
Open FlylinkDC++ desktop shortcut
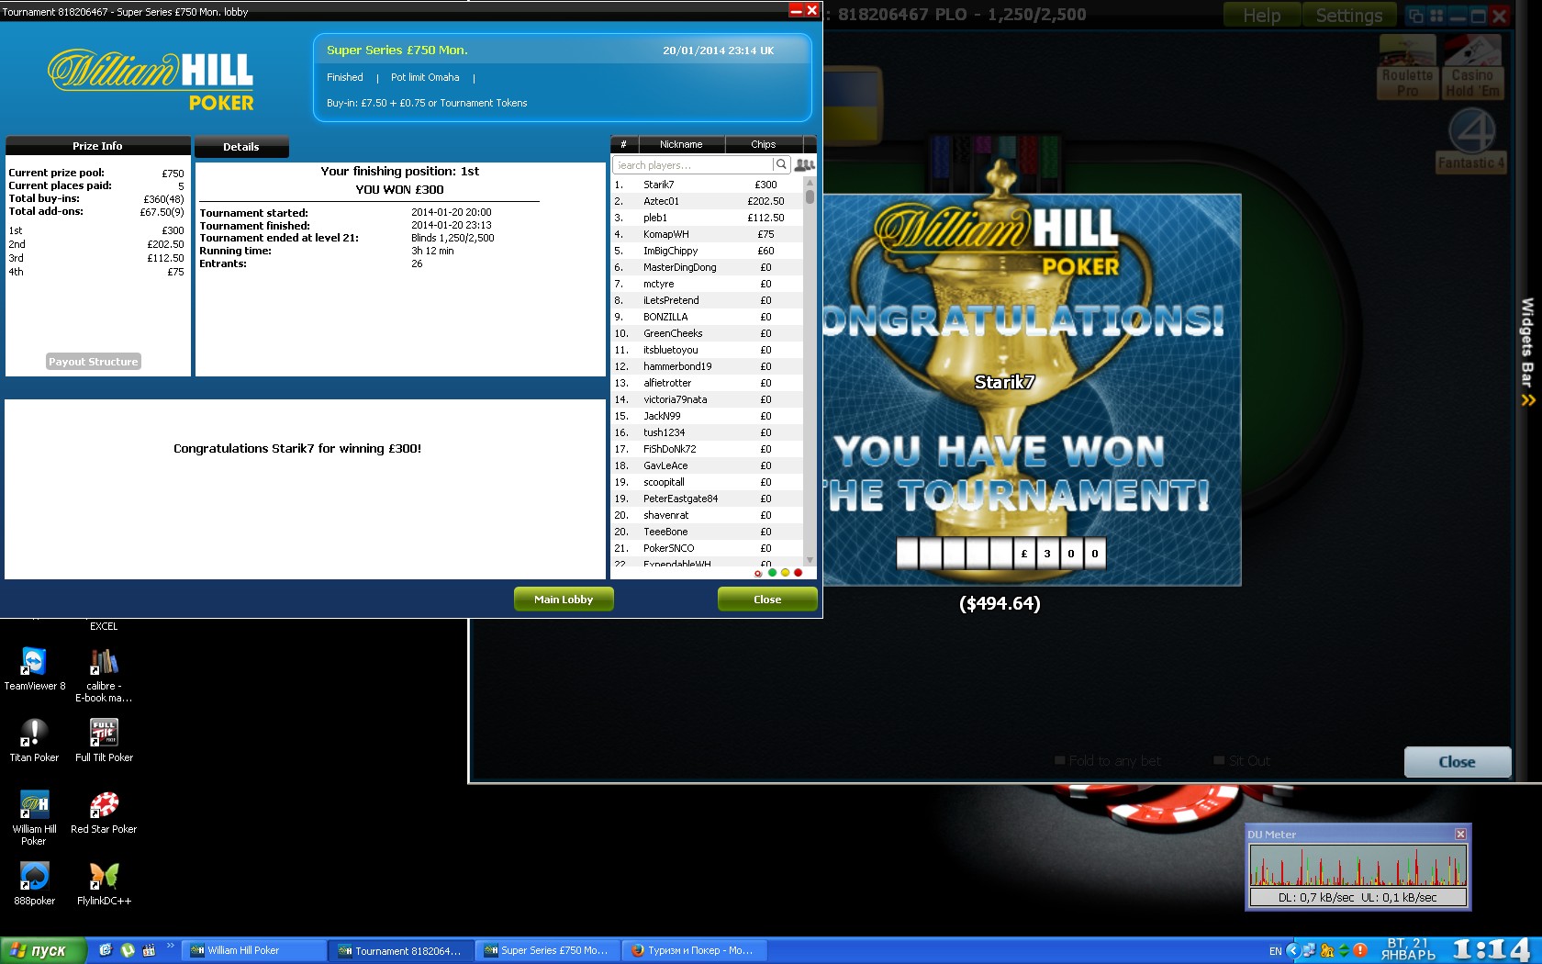[x=104, y=883]
